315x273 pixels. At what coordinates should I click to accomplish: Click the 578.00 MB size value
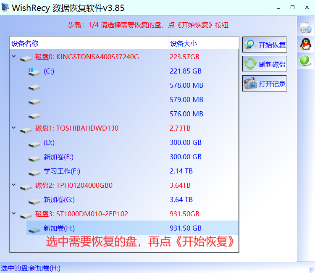pyautogui.click(x=186, y=85)
